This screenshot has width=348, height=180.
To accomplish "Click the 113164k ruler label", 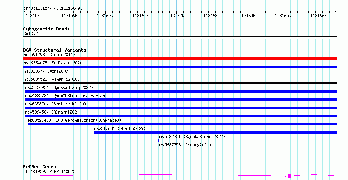I will click(x=247, y=16).
